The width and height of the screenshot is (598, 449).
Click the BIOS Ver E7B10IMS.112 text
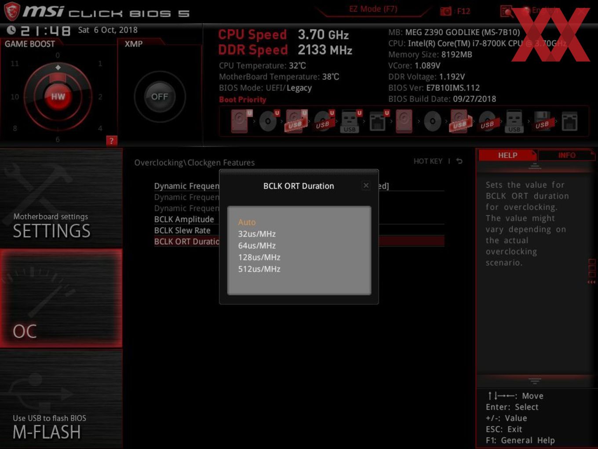point(434,88)
